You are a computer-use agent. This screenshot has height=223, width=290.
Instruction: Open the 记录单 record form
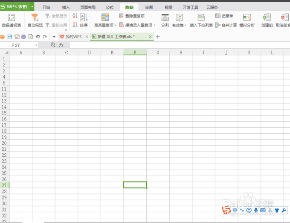pos(224,16)
